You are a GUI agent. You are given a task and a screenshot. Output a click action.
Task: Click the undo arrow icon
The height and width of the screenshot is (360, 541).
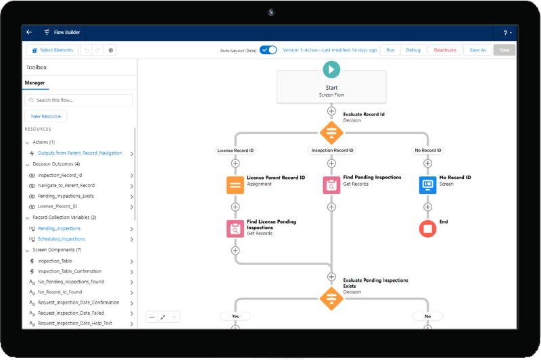[x=87, y=50]
